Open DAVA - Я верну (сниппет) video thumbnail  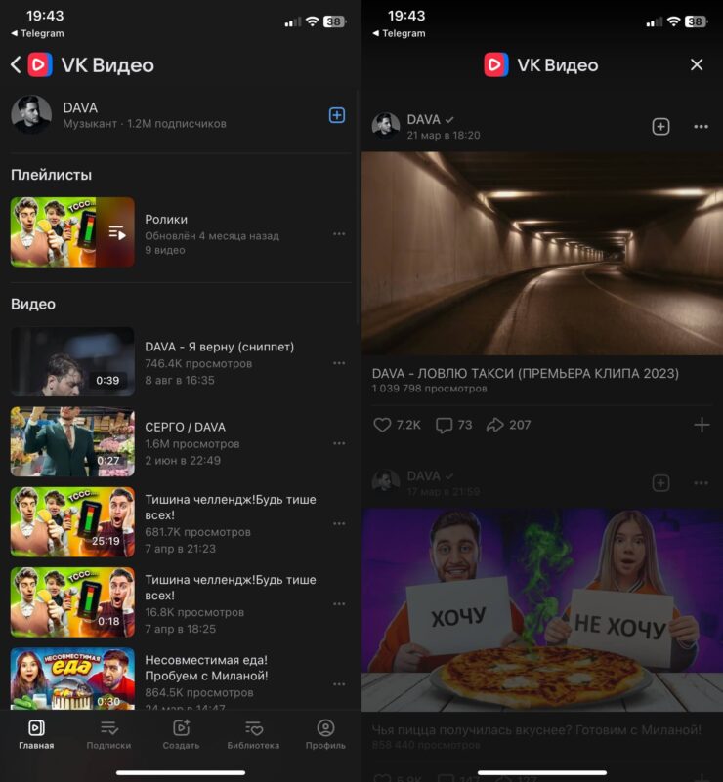(x=72, y=361)
